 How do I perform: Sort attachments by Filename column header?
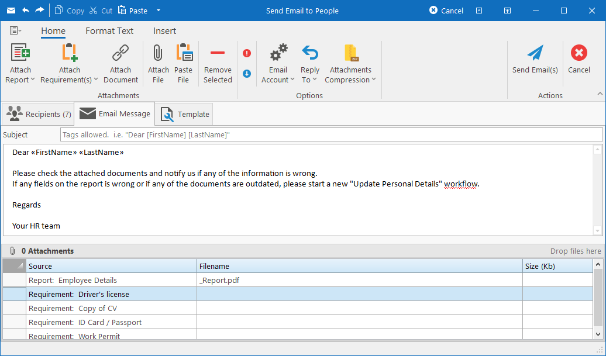359,266
